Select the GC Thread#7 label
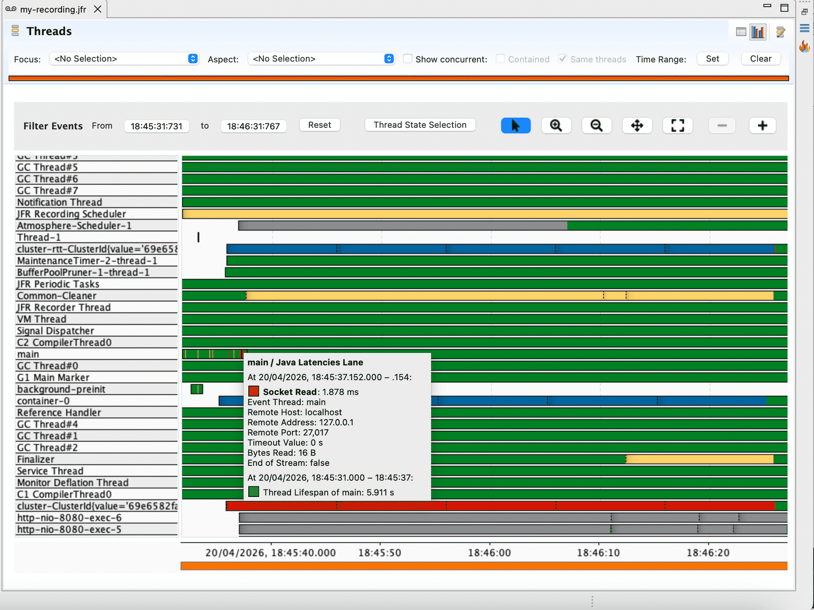 tap(96, 190)
